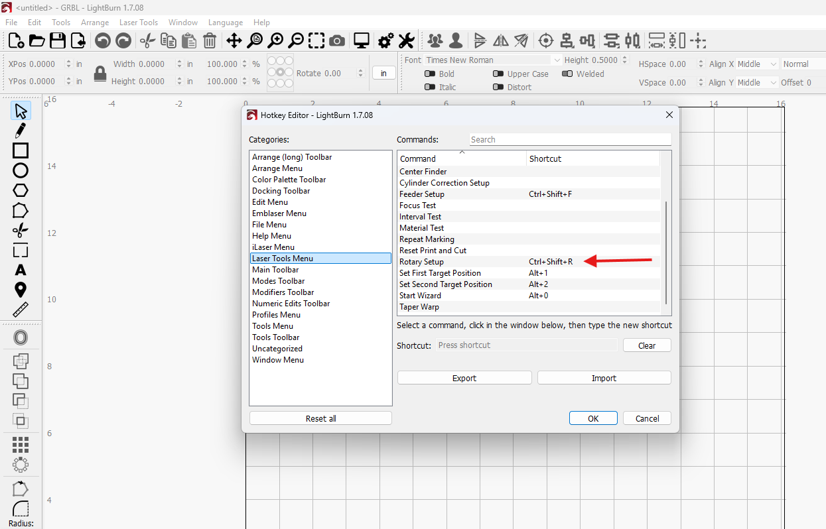This screenshot has height=529, width=826.
Task: Open the Laser Tools menu
Action: click(139, 22)
